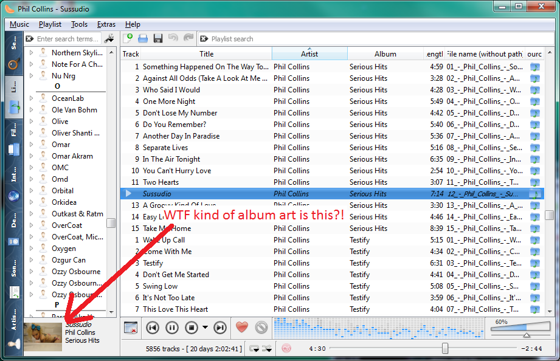Open the Playlist menu

[50, 24]
